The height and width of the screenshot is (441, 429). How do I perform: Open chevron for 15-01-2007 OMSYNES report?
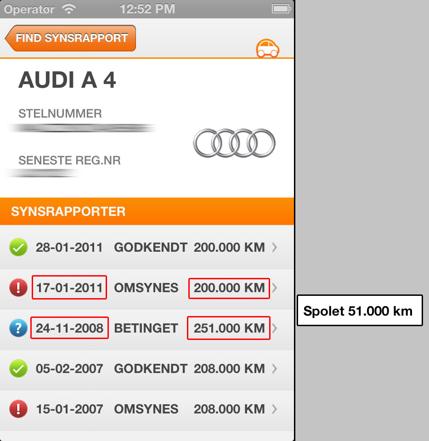pos(274,409)
